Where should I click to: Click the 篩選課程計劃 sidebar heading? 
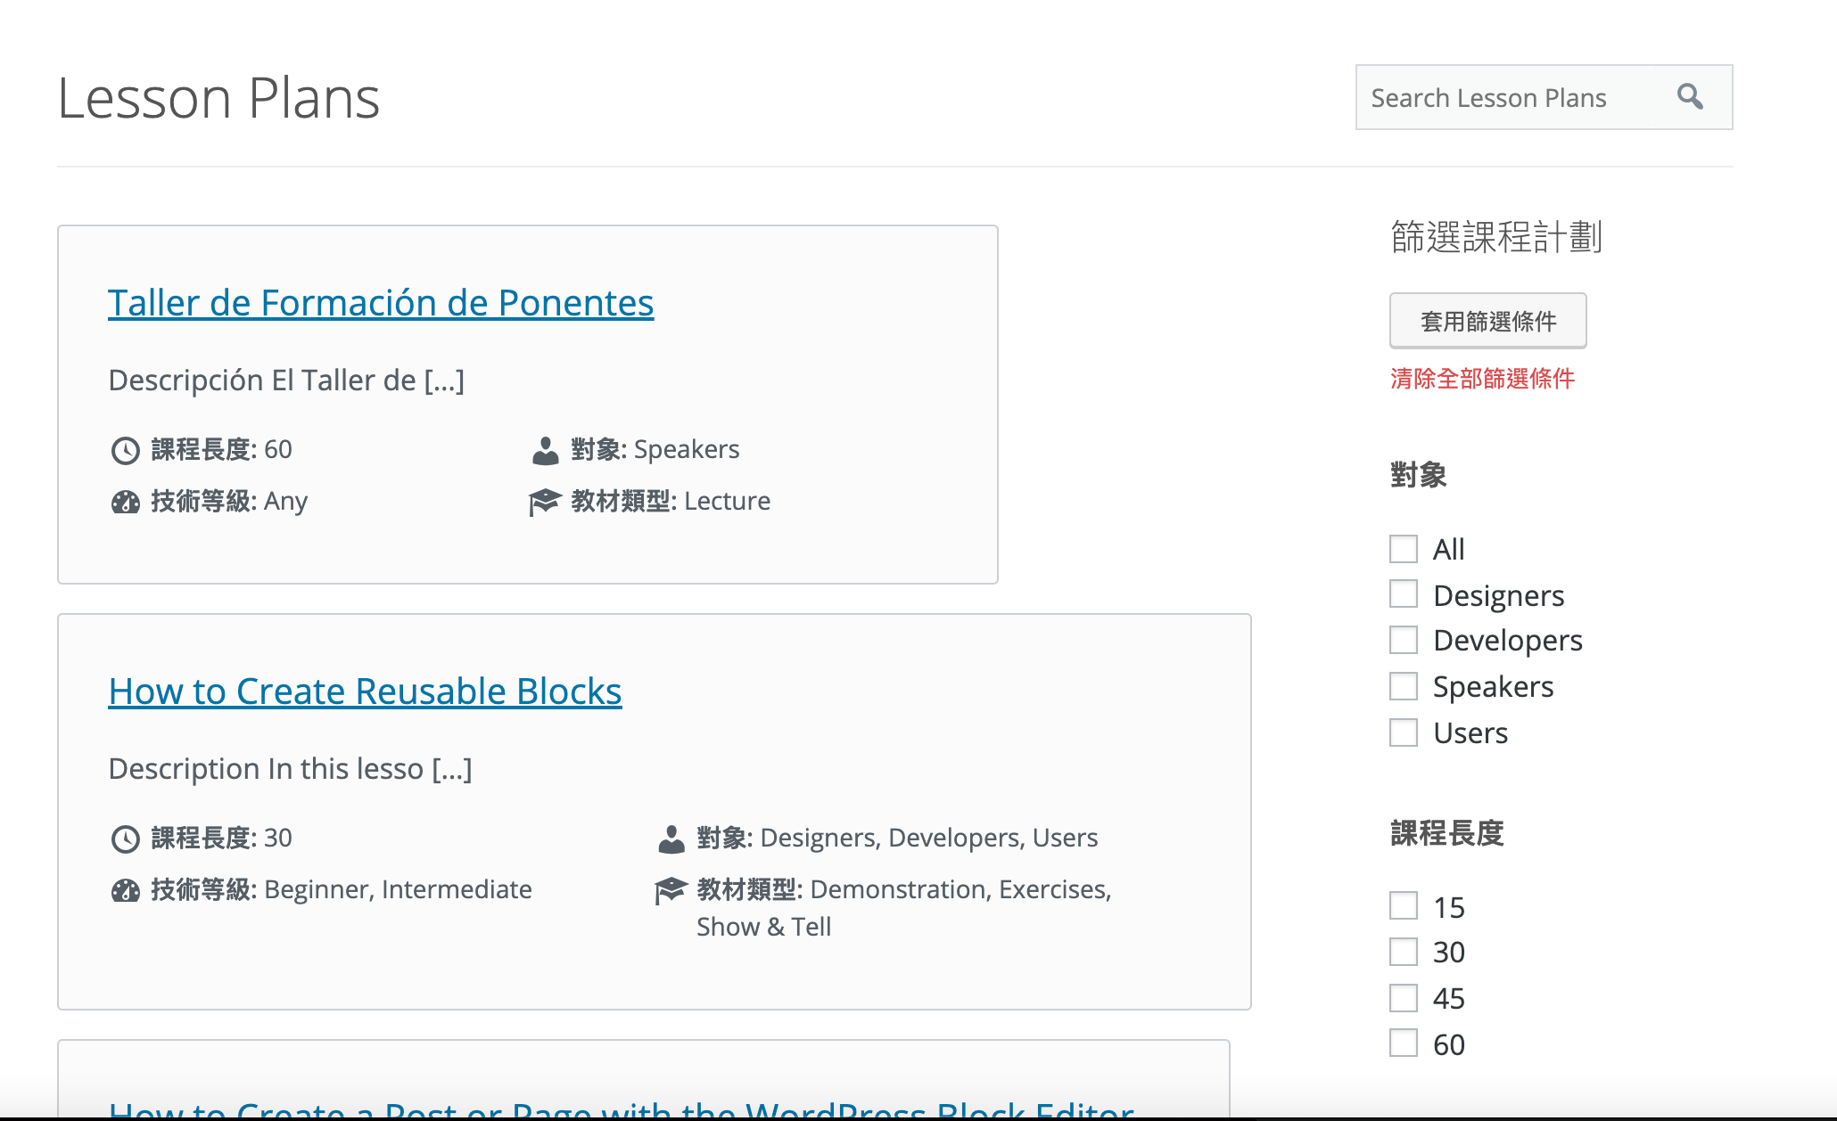[x=1496, y=238]
